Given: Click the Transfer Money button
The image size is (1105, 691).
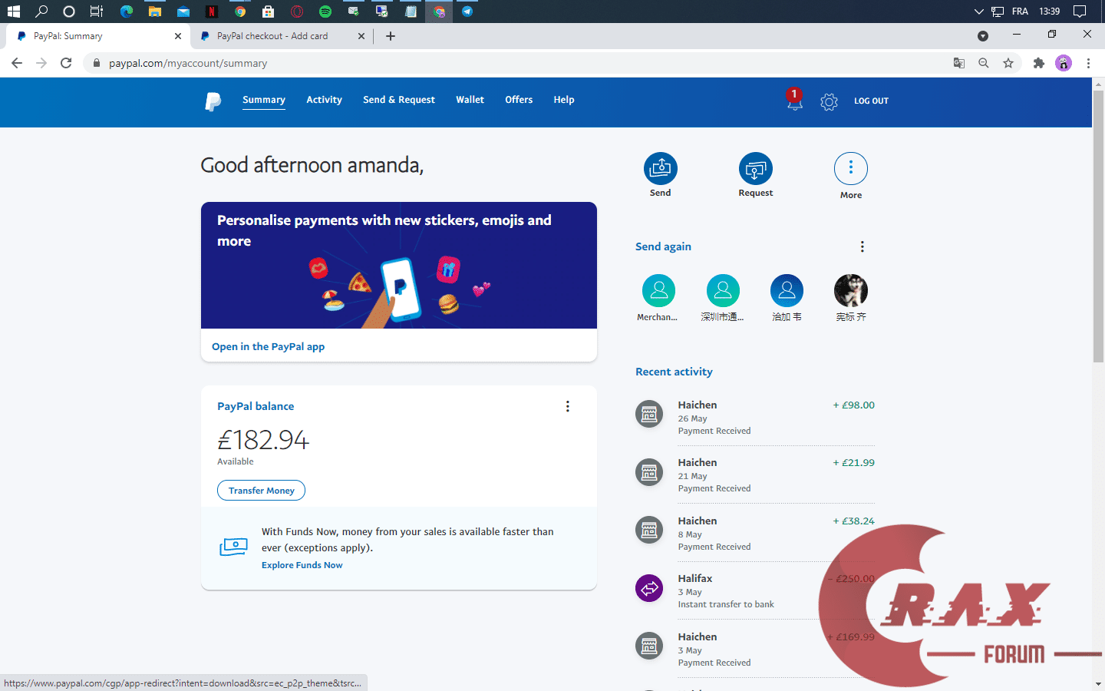Looking at the screenshot, I should 261,491.
